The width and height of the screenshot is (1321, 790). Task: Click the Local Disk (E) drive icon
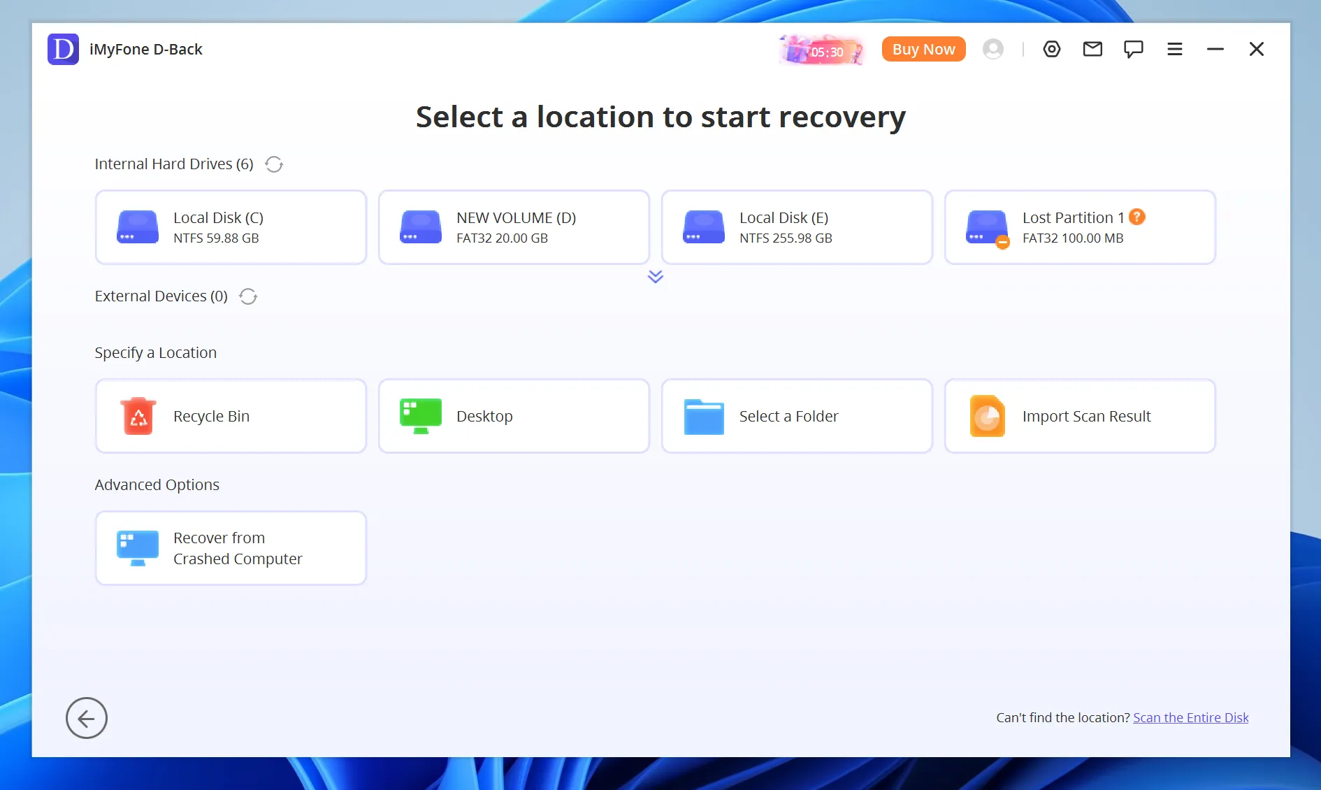[x=704, y=227]
